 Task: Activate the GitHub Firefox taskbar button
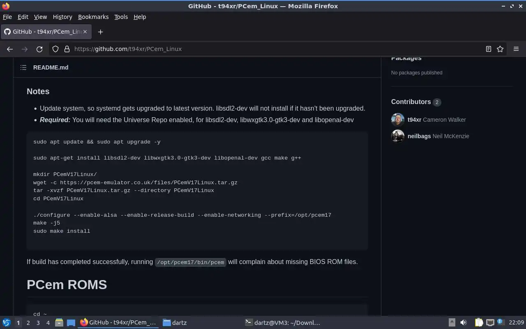click(118, 323)
